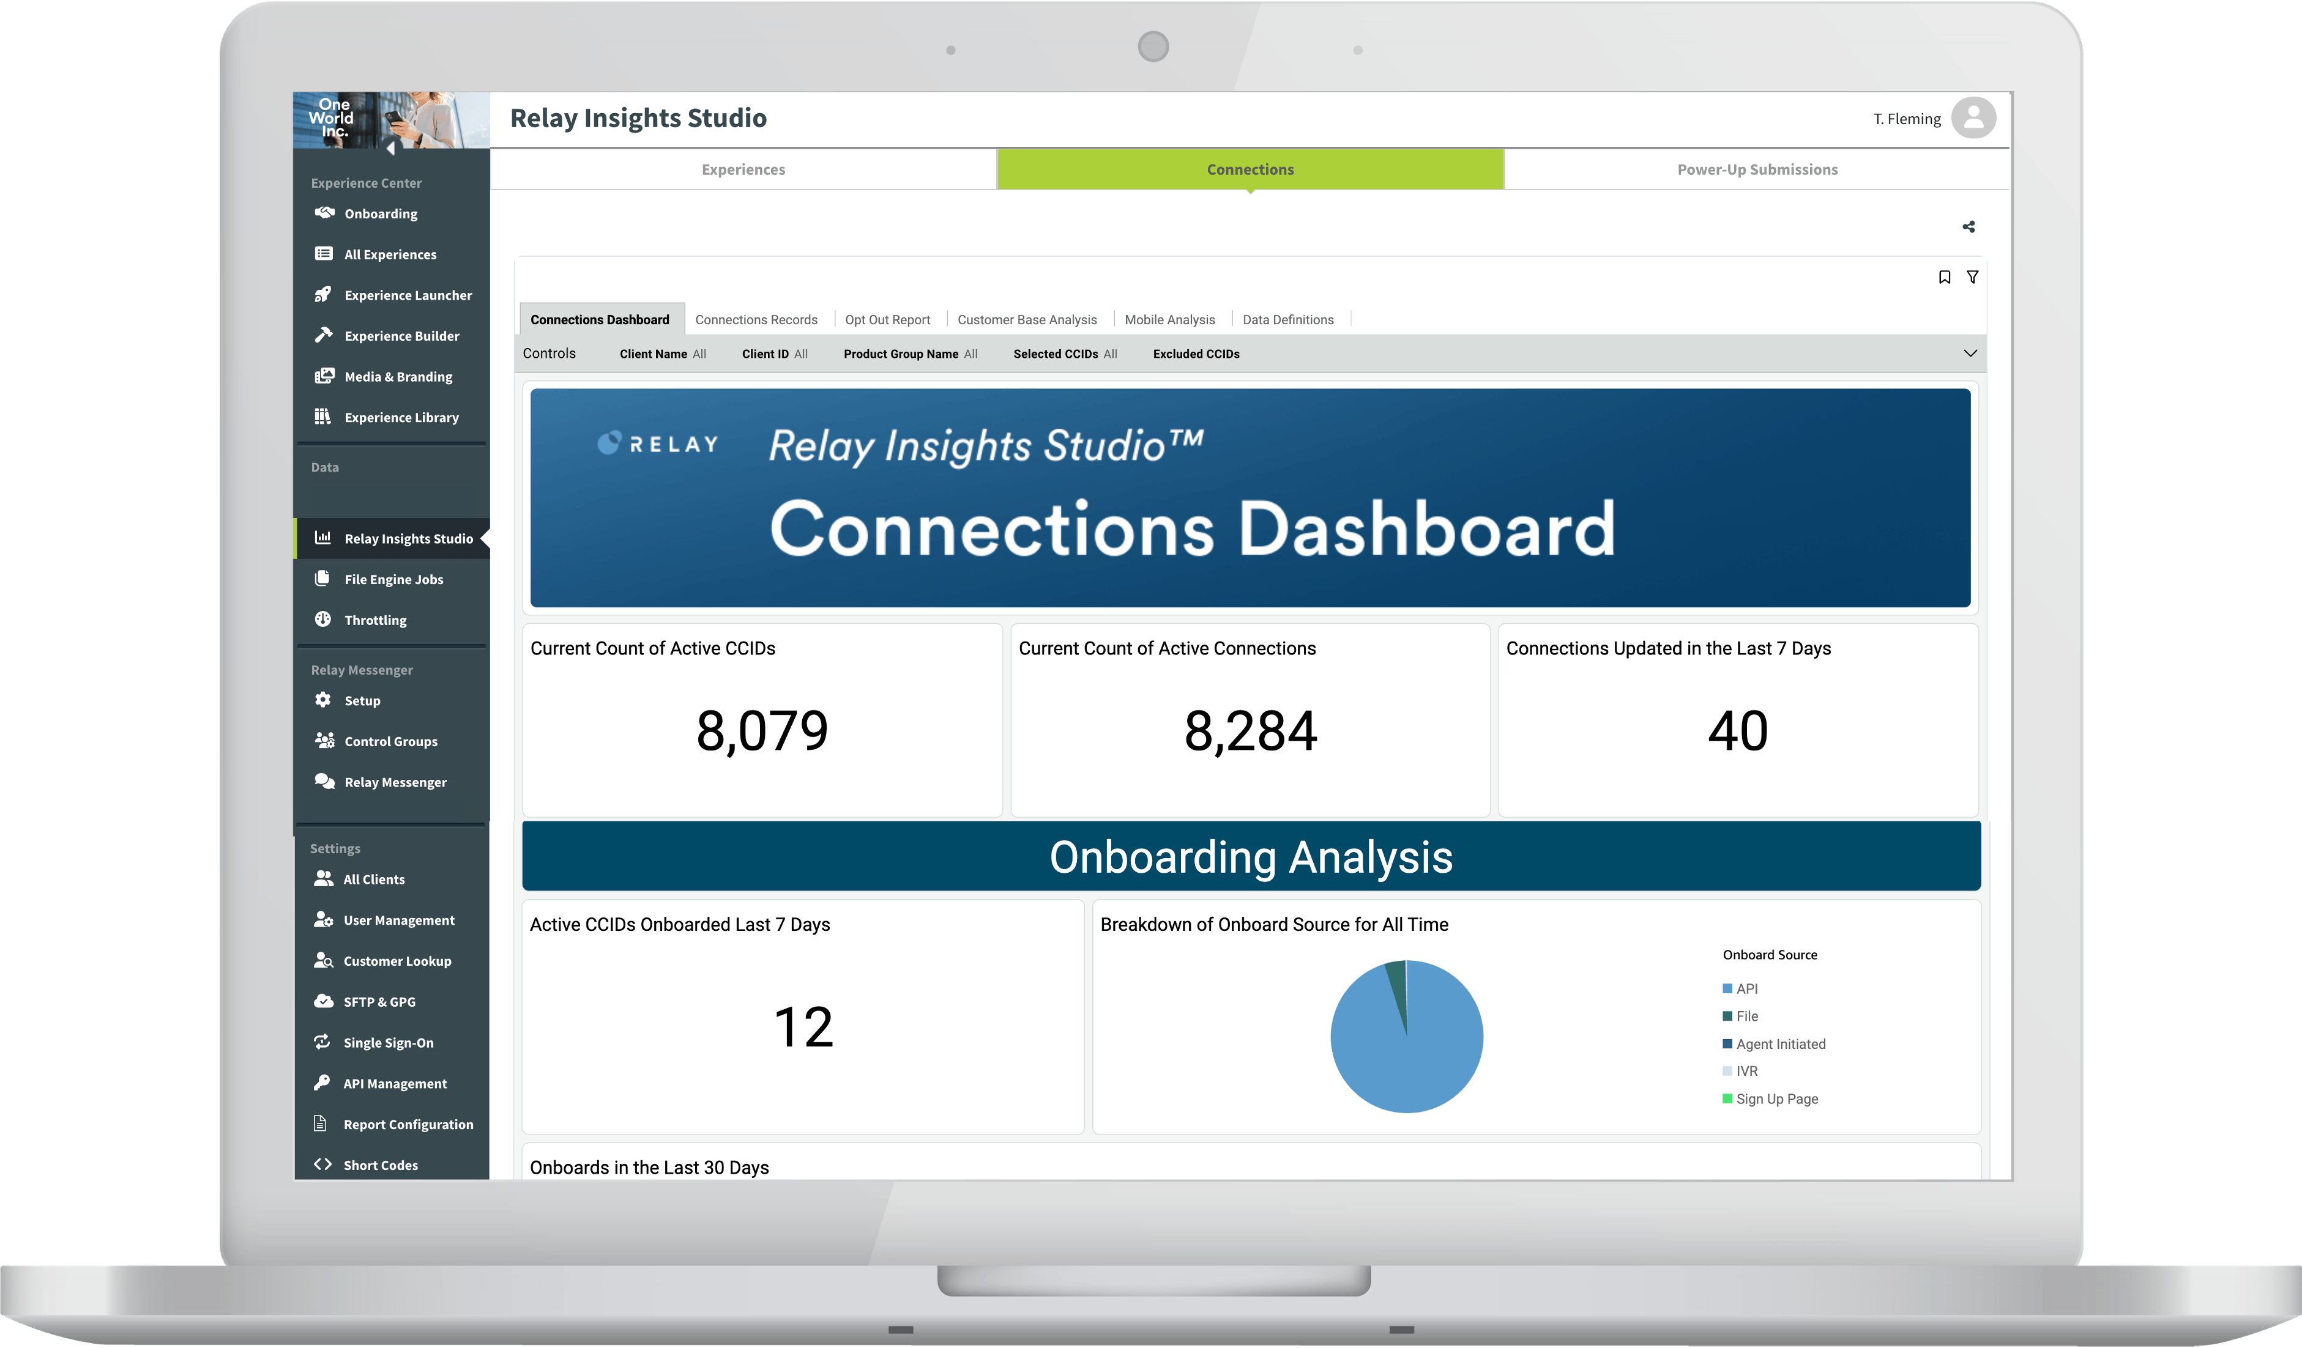Screen dimensions: 2302x1348
Task: Open the Client Name filter control
Action: point(662,354)
